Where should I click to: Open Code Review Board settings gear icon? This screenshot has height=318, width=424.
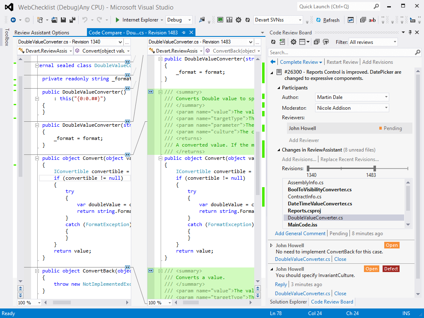(x=294, y=42)
